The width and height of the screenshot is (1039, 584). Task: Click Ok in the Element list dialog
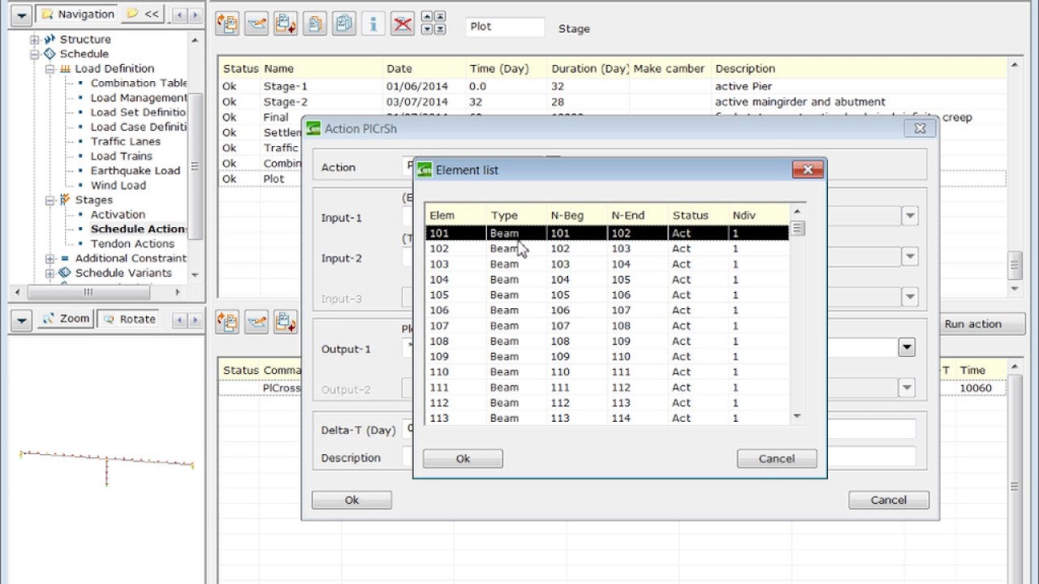tap(463, 458)
